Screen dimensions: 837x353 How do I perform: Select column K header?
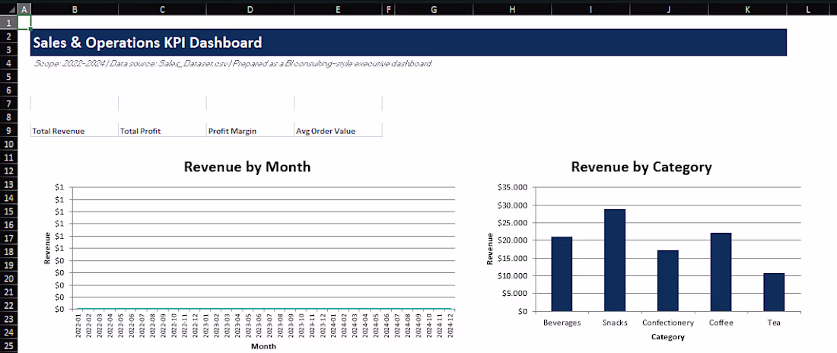(x=747, y=9)
